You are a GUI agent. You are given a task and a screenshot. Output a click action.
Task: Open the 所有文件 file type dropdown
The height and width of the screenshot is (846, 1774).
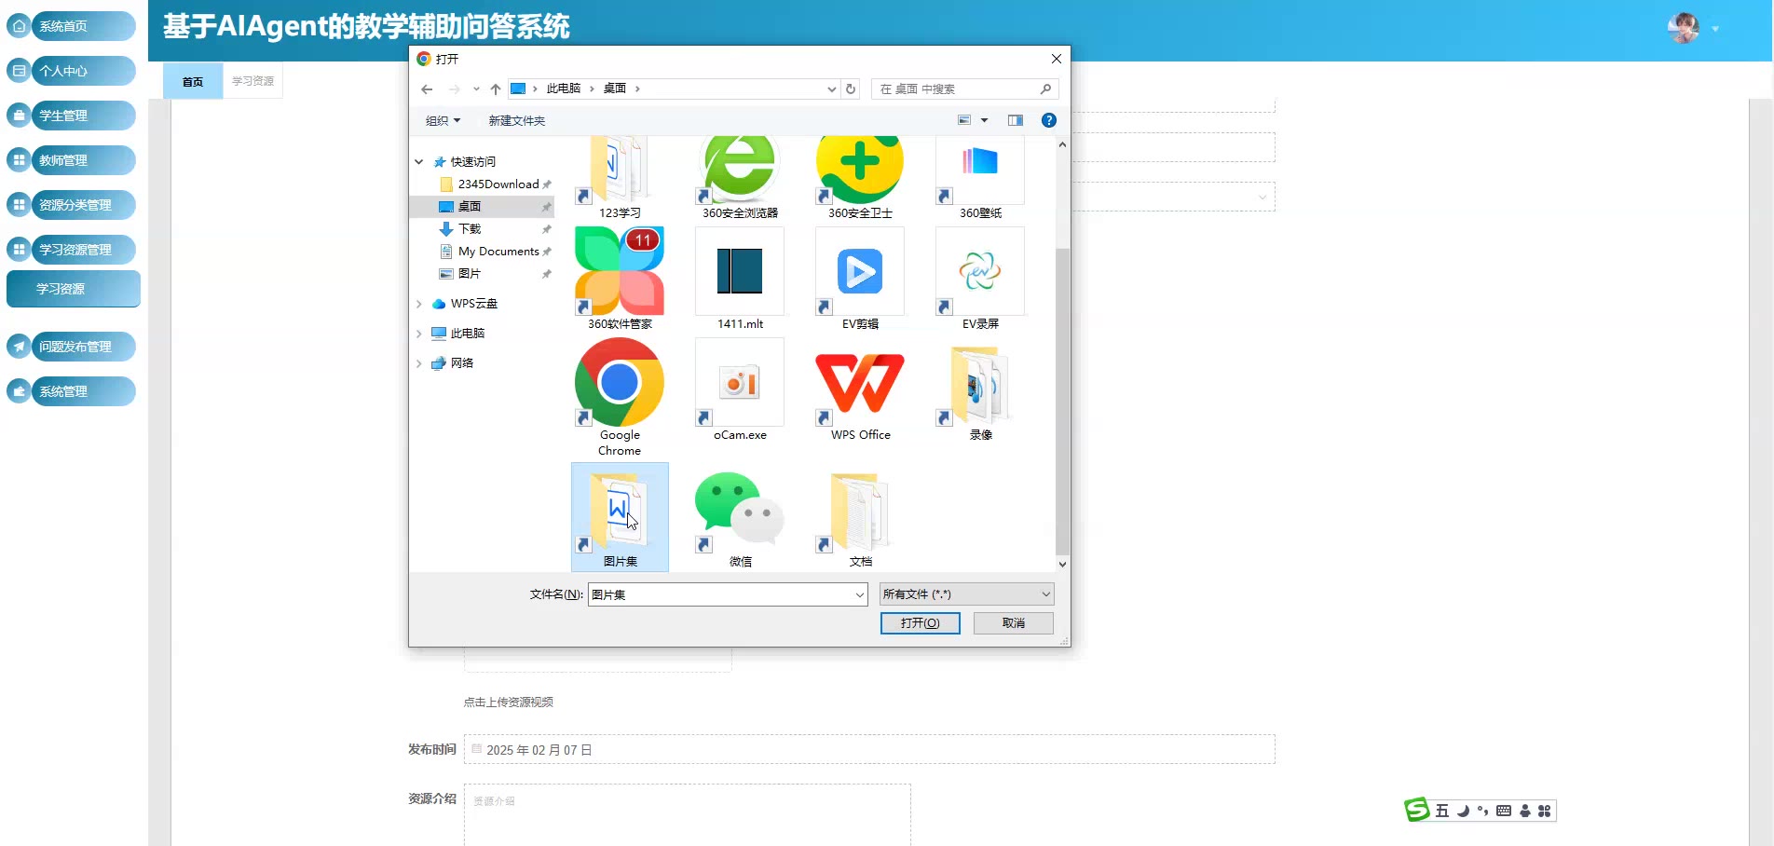pyautogui.click(x=967, y=594)
